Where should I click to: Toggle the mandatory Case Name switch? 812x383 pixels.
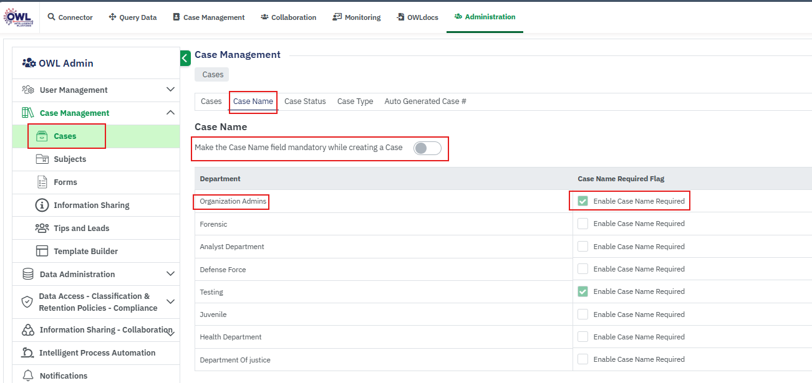tap(427, 148)
